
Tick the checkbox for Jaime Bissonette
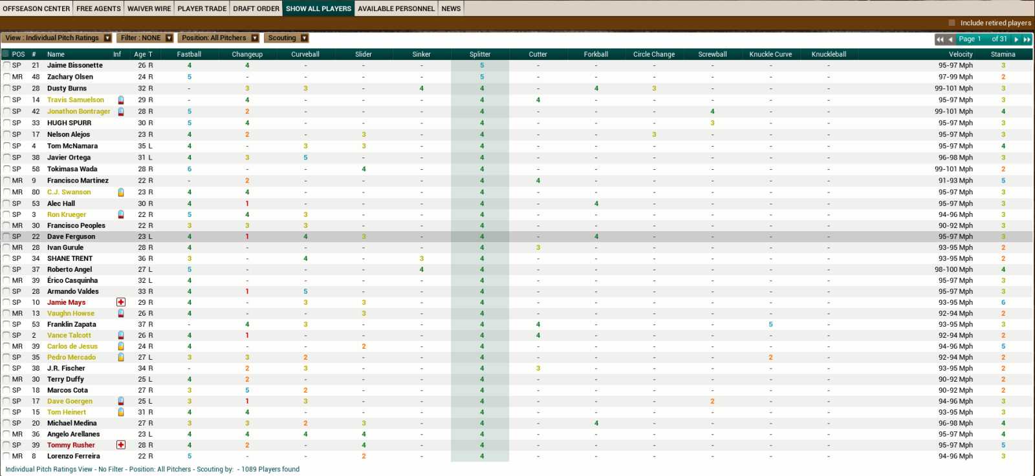click(x=6, y=65)
